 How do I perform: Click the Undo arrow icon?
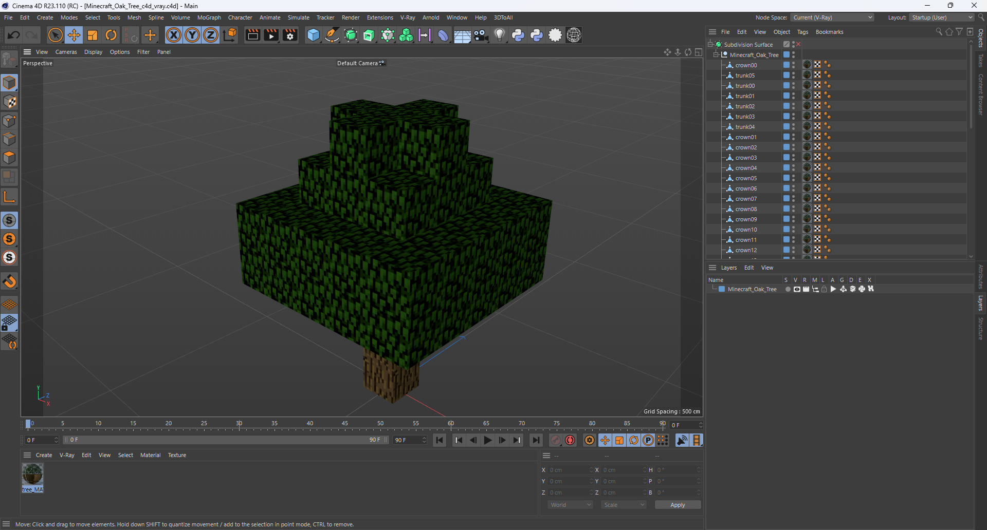[x=14, y=35]
